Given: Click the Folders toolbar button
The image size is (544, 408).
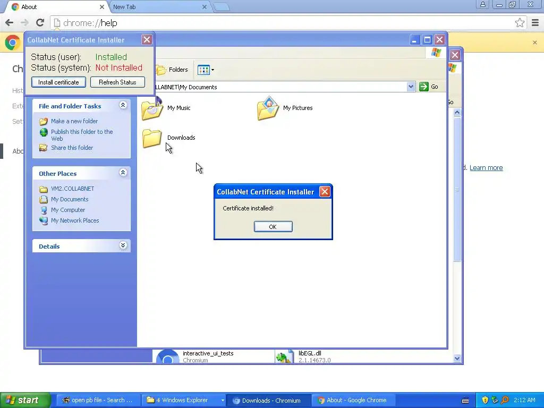Looking at the screenshot, I should pos(172,70).
